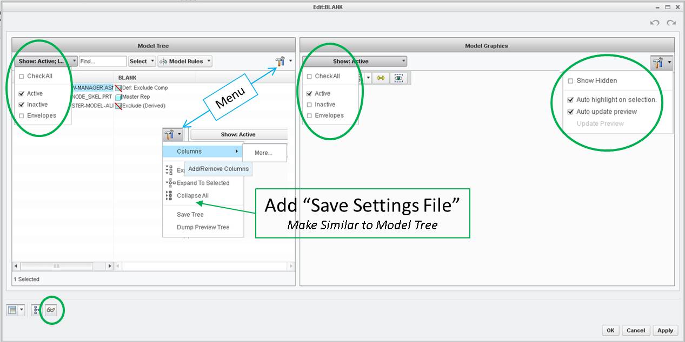Open the 'Show: Active; I...' dropdown in Model Tree
Viewport: 685px width, 342px height.
pyautogui.click(x=45, y=61)
